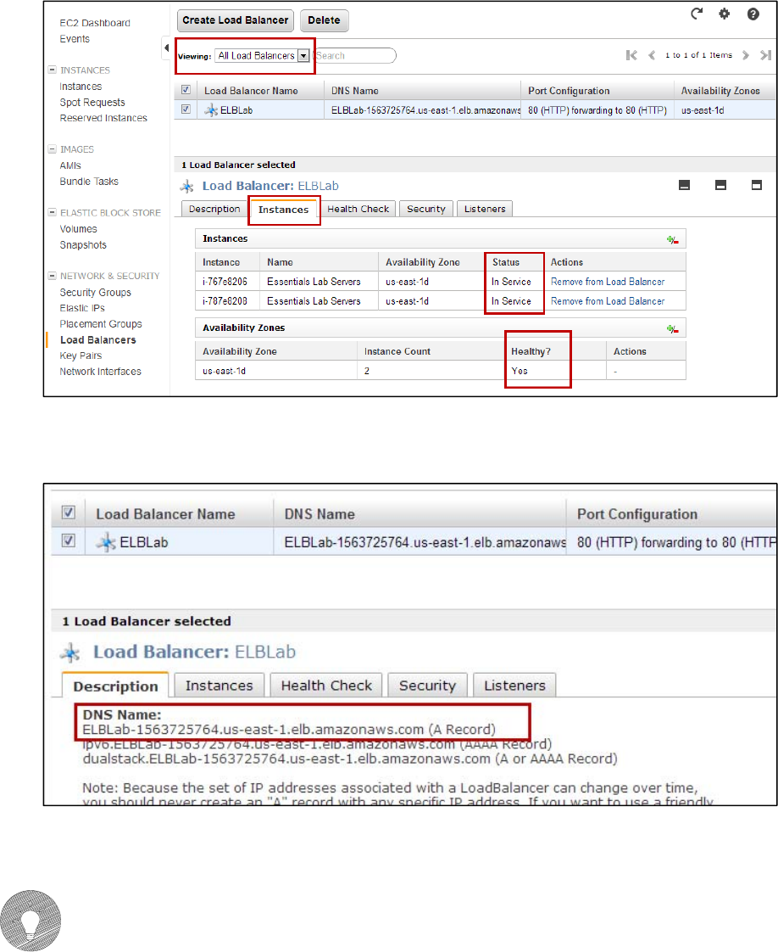Go to next page arrow

[746, 55]
